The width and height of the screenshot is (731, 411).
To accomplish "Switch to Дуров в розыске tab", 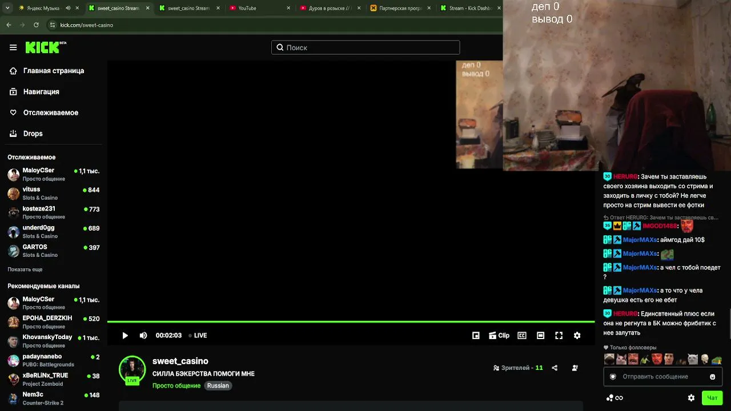I will pyautogui.click(x=330, y=8).
